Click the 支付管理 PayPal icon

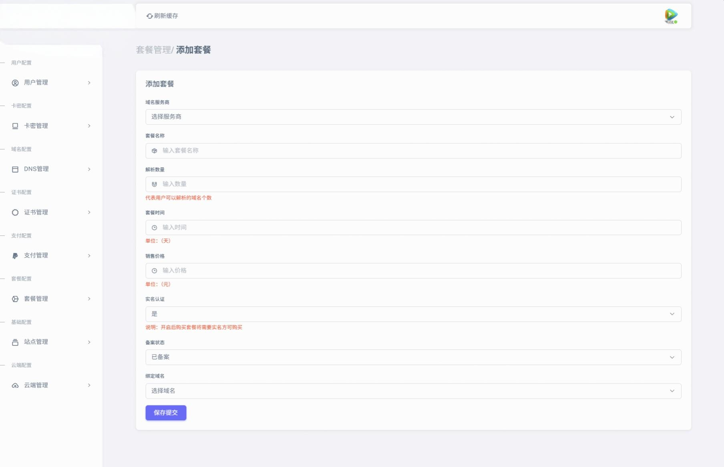click(x=15, y=256)
